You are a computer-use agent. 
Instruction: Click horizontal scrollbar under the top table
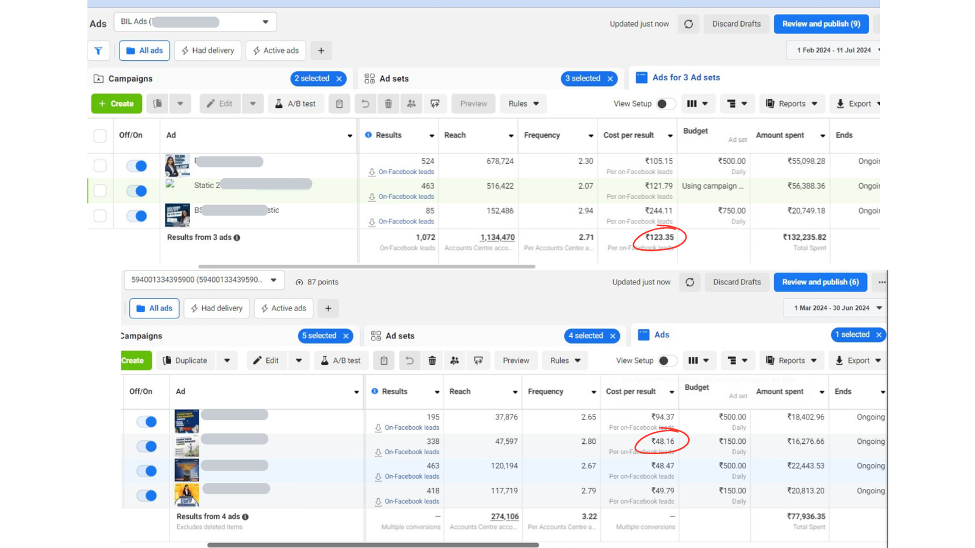click(367, 267)
